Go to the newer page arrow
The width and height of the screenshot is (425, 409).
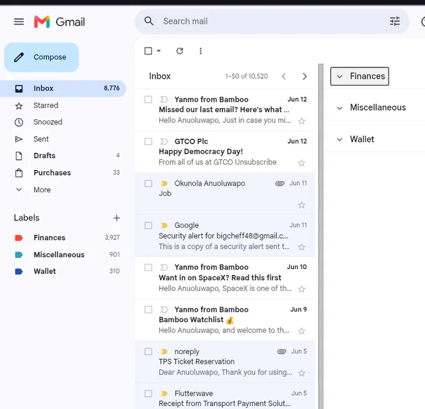(284, 76)
